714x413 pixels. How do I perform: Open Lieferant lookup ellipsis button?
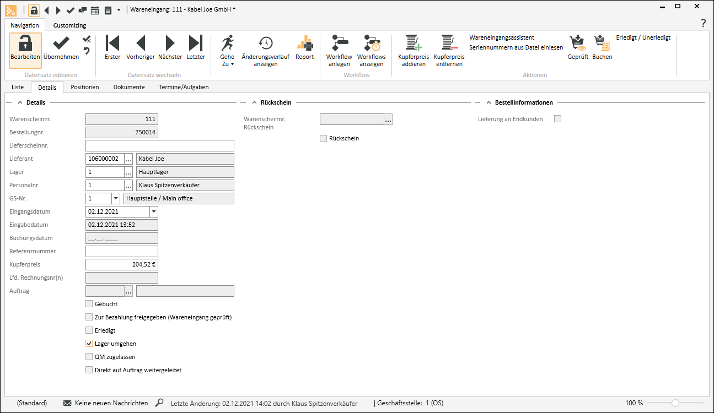(128, 159)
